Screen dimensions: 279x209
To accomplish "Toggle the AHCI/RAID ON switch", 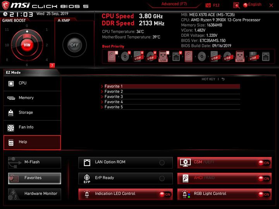I will click(264, 178).
